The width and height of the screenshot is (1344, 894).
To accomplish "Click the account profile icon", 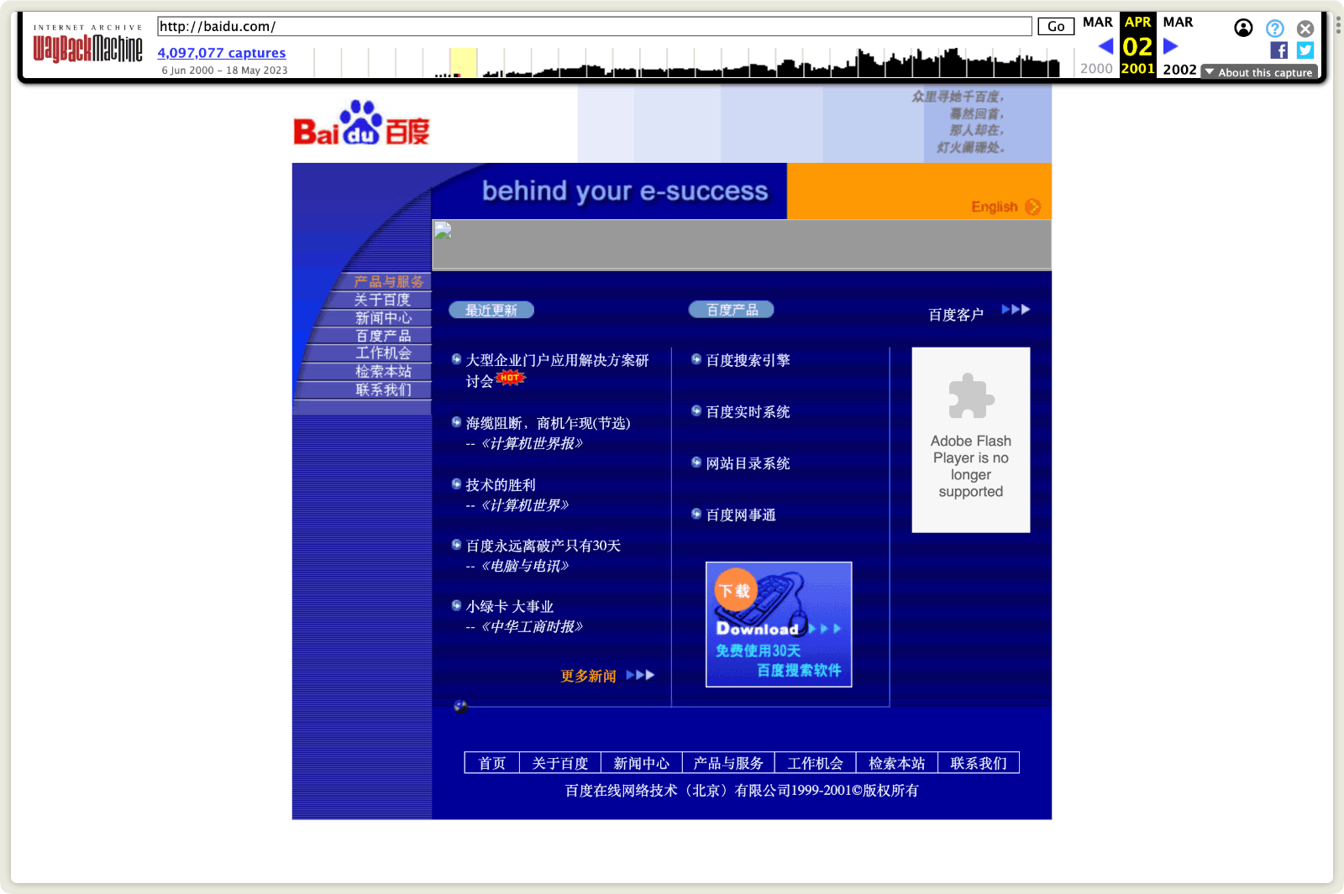I will point(1244,28).
